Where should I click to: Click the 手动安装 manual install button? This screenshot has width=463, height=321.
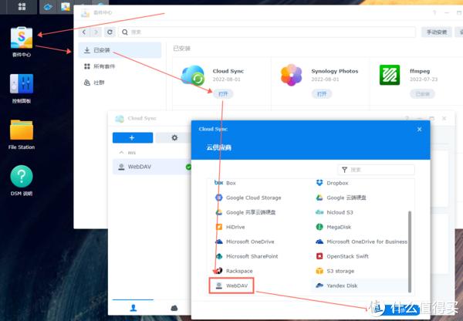click(437, 32)
